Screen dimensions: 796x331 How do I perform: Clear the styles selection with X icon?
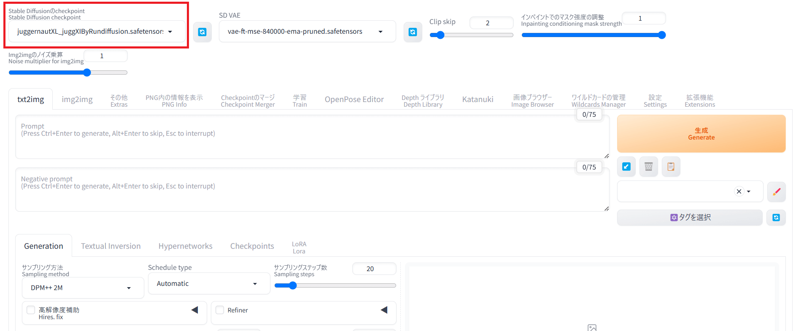click(x=739, y=191)
